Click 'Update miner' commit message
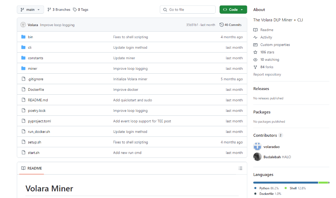The image size is (336, 198). click(124, 58)
